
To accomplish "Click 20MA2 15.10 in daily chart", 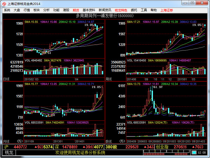I will point(67,22).
